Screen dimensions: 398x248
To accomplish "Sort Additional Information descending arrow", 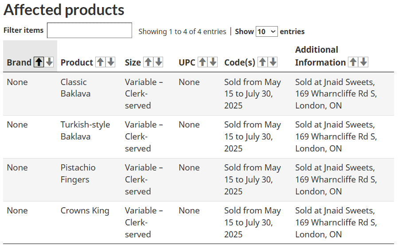I will click(x=363, y=62).
